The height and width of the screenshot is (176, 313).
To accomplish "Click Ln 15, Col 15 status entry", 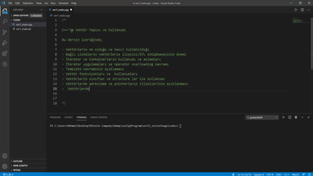I will pos(244,175).
